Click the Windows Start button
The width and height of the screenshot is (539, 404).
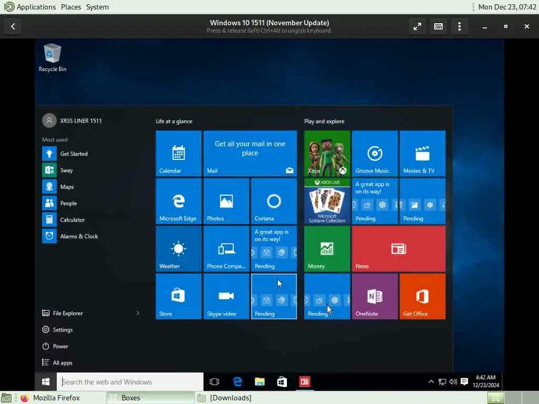[46, 382]
